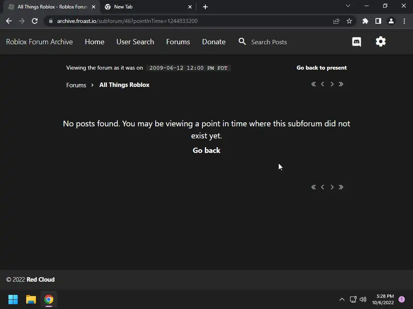Open the tab search dropdown arrow
The height and width of the screenshot is (309, 413).
[348, 6]
